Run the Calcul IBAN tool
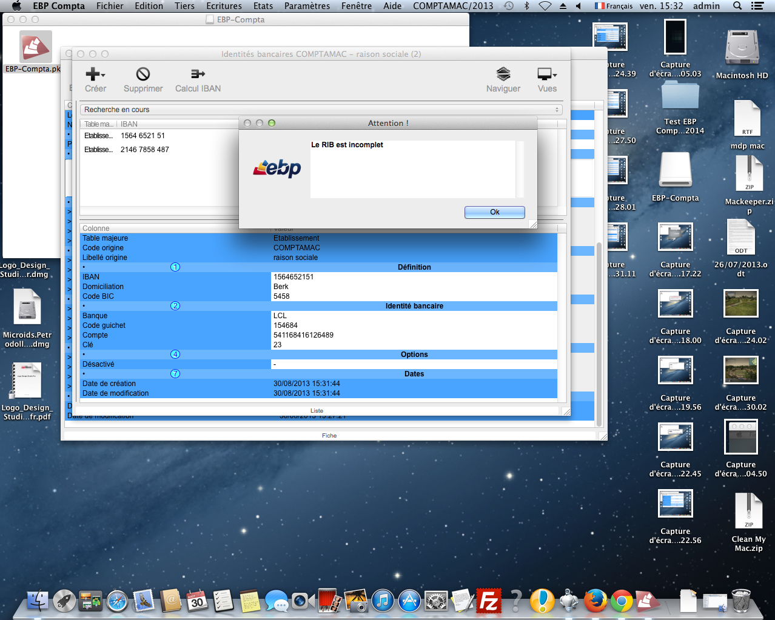This screenshot has height=620, width=775. click(198, 74)
